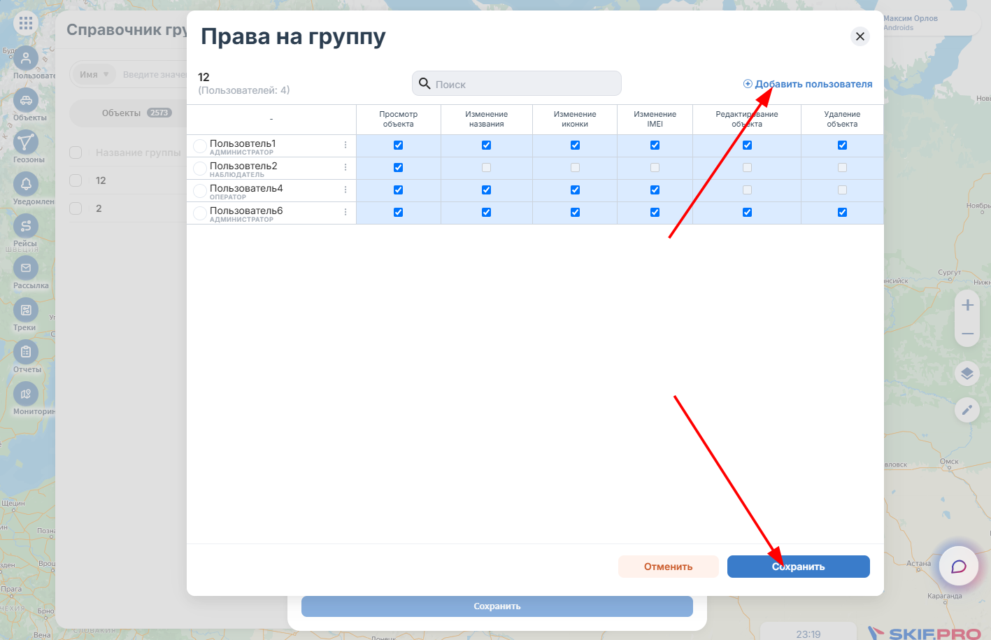Image resolution: width=991 pixels, height=640 pixels.
Task: Click the Просмотр объекта column header
Action: [x=399, y=119]
